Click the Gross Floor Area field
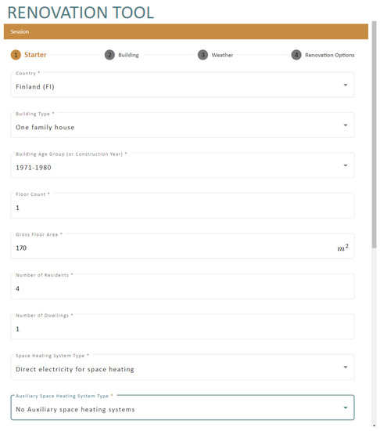Image resolution: width=380 pixels, height=431 pixels. click(x=182, y=246)
